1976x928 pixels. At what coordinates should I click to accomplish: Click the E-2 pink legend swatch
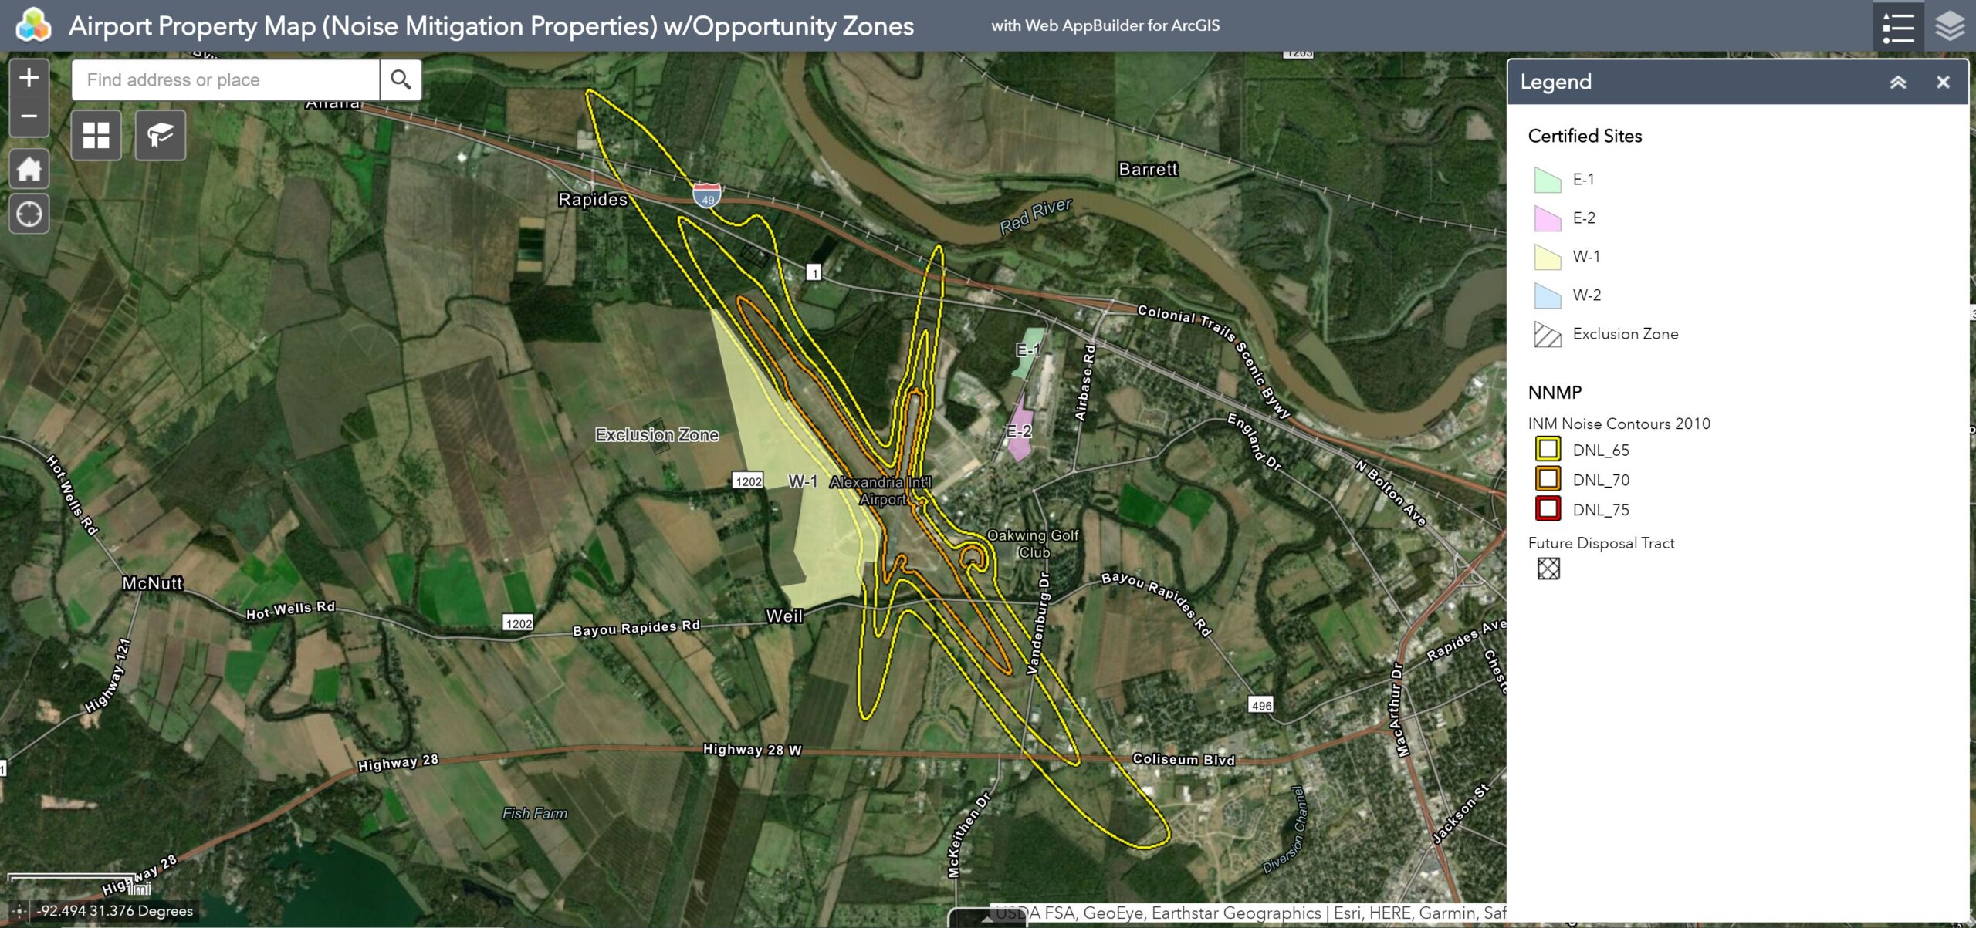[1548, 218]
